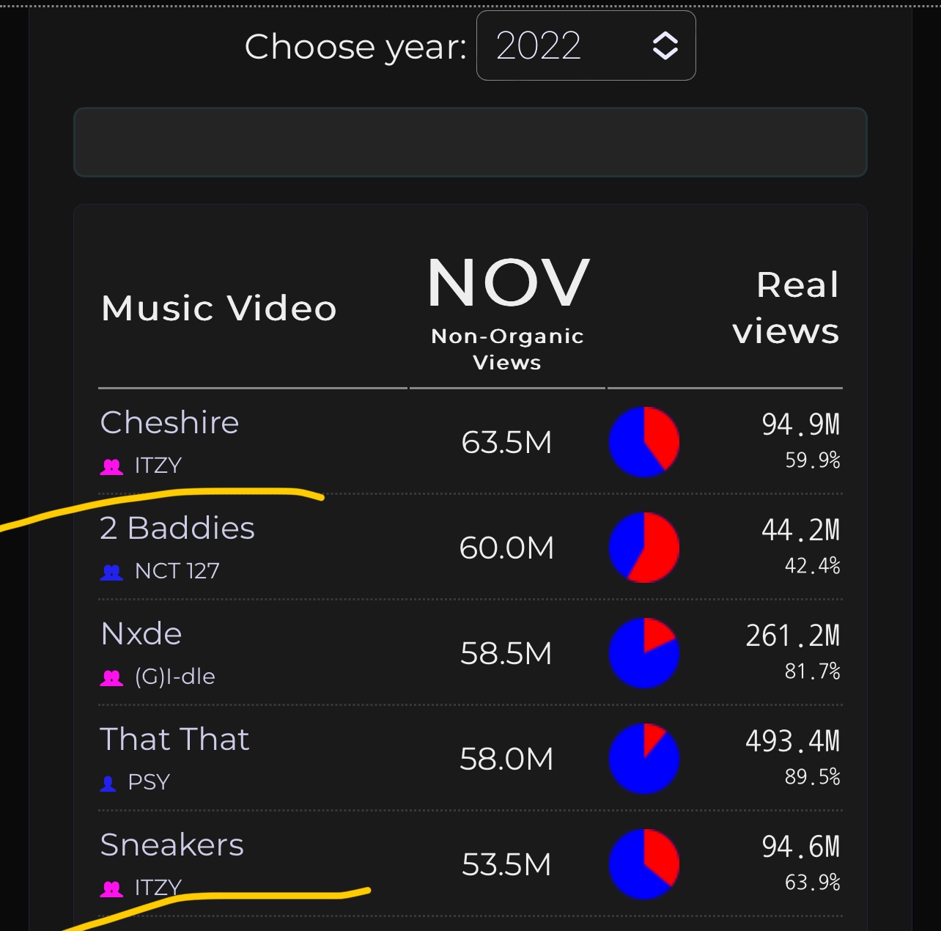Click the solo artist icon beside PSY

(x=108, y=783)
